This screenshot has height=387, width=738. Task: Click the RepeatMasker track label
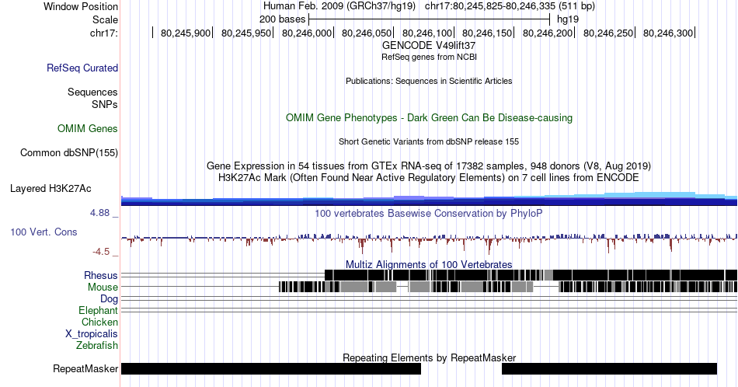(x=85, y=368)
